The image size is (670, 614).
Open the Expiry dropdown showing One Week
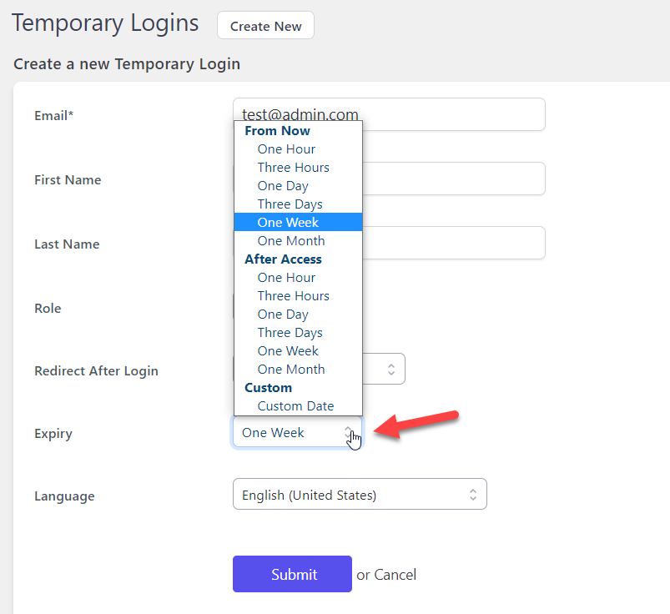click(x=297, y=432)
